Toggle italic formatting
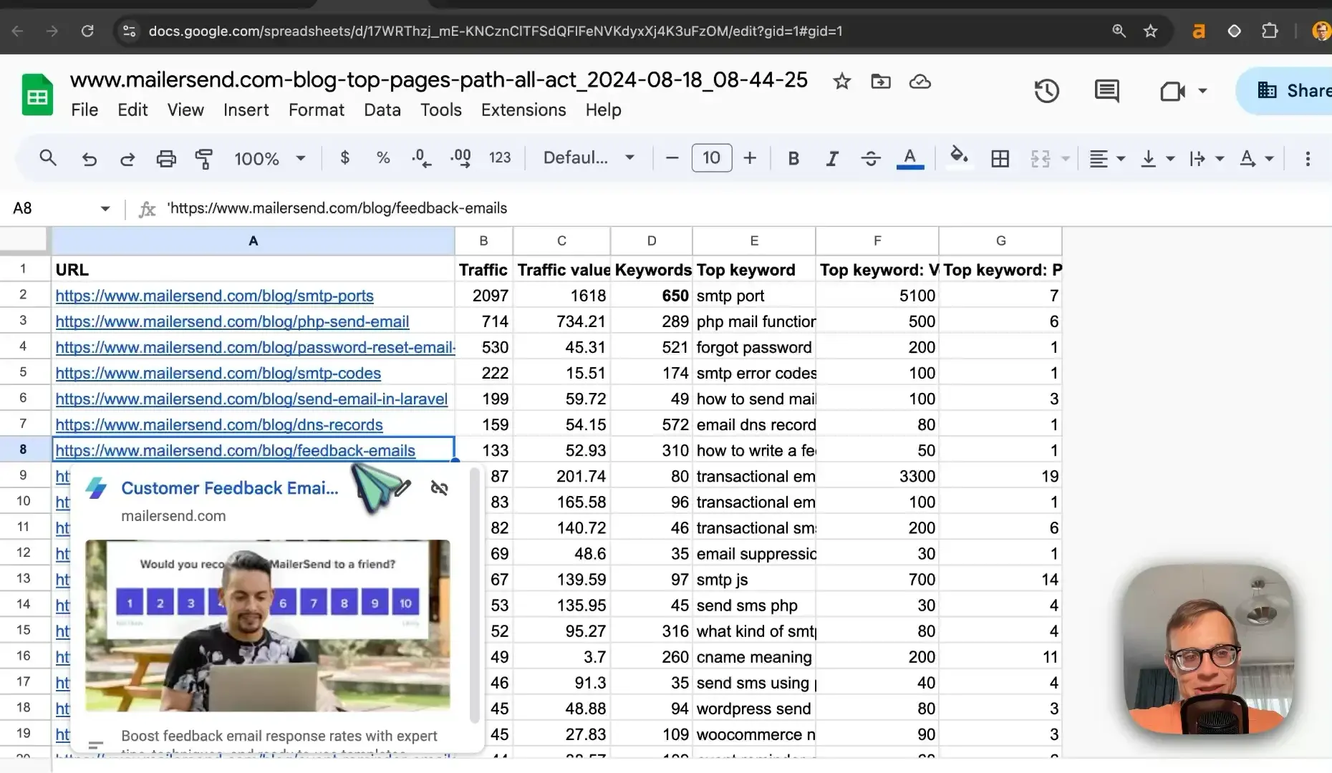This screenshot has height=773, width=1332. (x=831, y=158)
